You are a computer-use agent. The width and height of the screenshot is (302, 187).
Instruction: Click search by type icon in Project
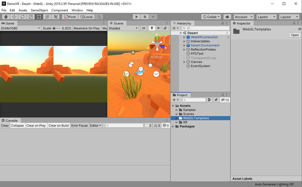(x=210, y=100)
